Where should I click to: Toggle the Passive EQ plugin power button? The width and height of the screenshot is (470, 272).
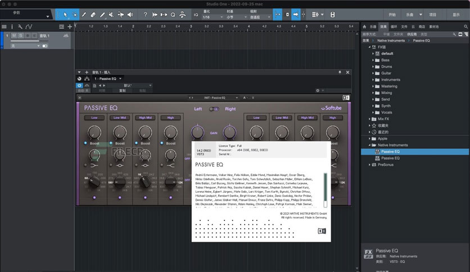(x=79, y=85)
